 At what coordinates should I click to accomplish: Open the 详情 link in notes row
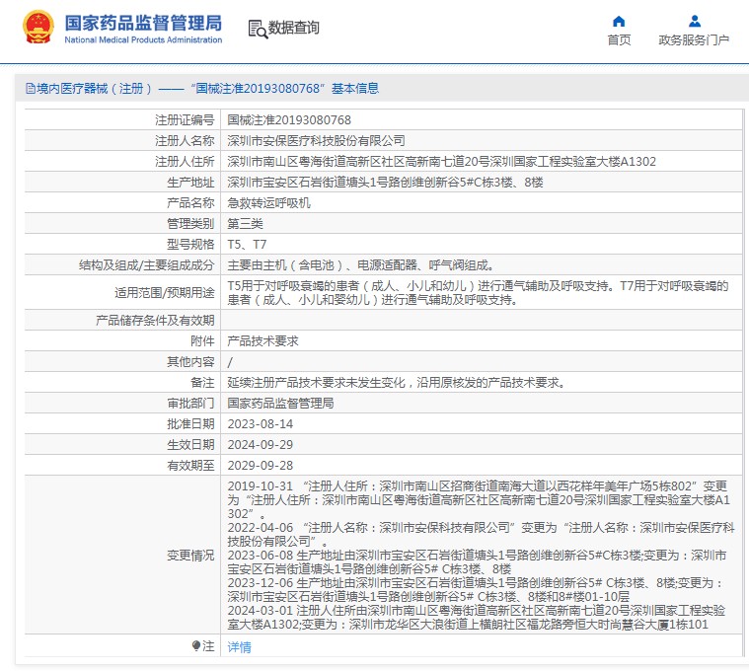click(239, 647)
